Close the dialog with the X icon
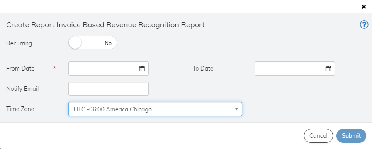 (x=364, y=7)
